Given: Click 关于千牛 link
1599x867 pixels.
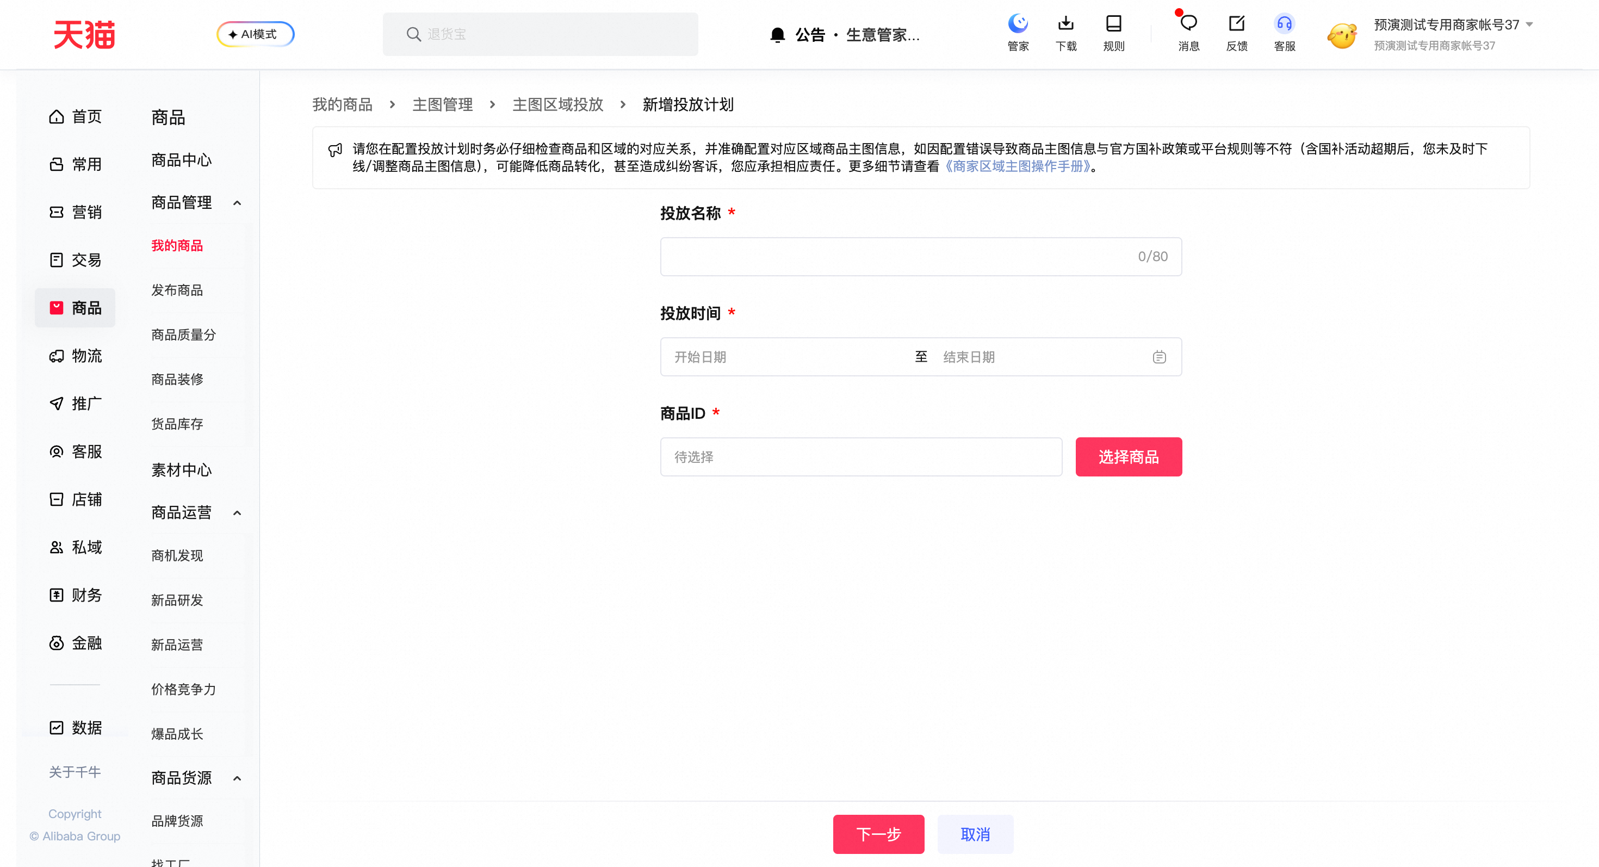Looking at the screenshot, I should pos(75,772).
